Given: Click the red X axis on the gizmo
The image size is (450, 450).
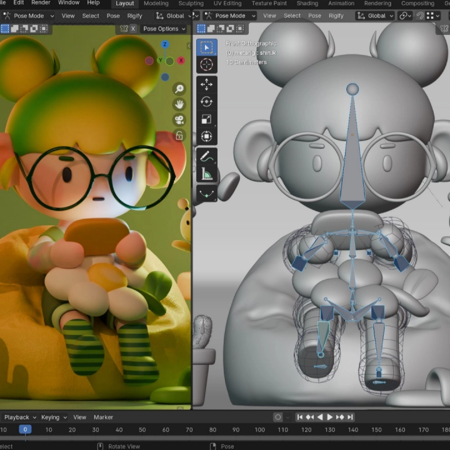Looking at the screenshot, I should point(181,61).
